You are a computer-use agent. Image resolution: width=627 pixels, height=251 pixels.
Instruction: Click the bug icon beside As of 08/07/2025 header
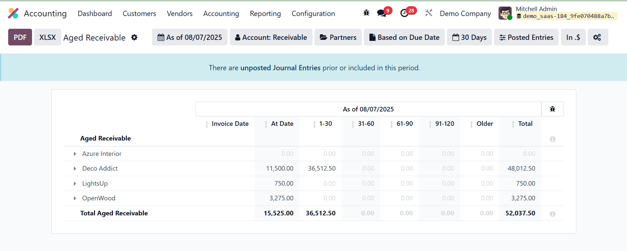click(x=552, y=109)
